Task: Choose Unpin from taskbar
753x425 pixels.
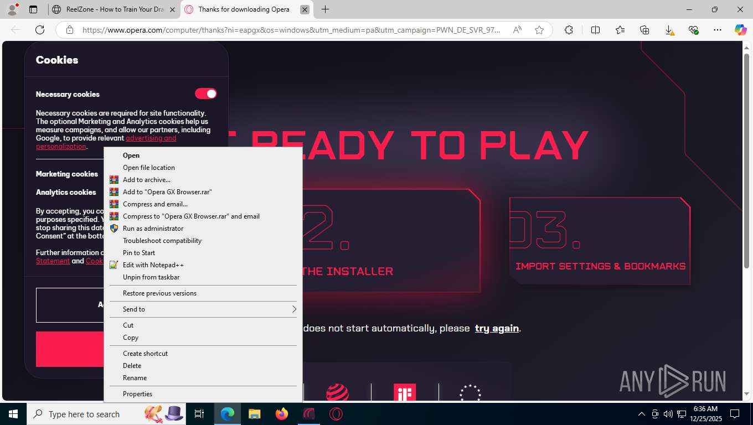Action: point(203,277)
